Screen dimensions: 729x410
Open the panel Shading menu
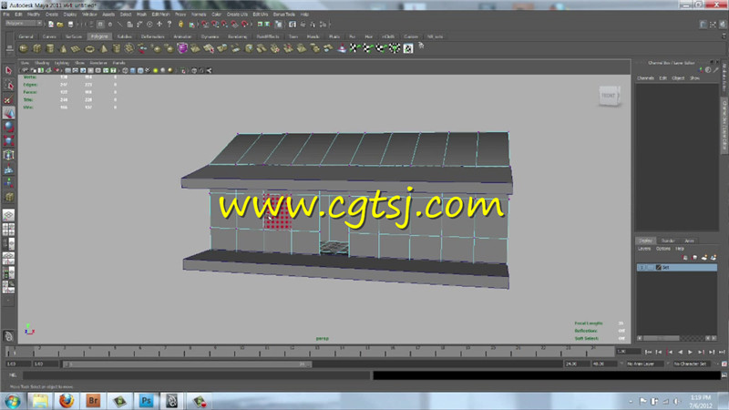[x=42, y=63]
